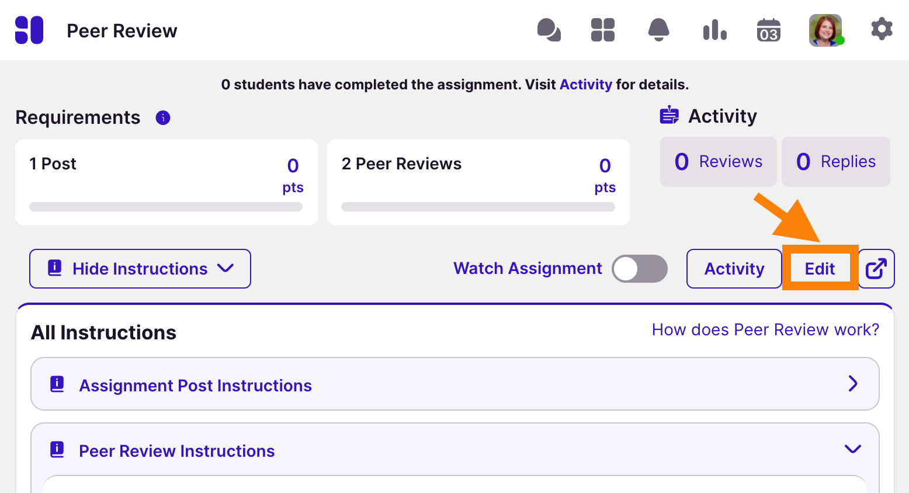Click the app logo in header

[x=29, y=30]
